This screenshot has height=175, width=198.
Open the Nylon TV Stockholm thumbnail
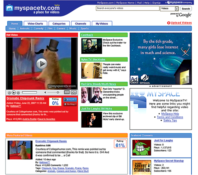pyautogui.click(x=92, y=71)
